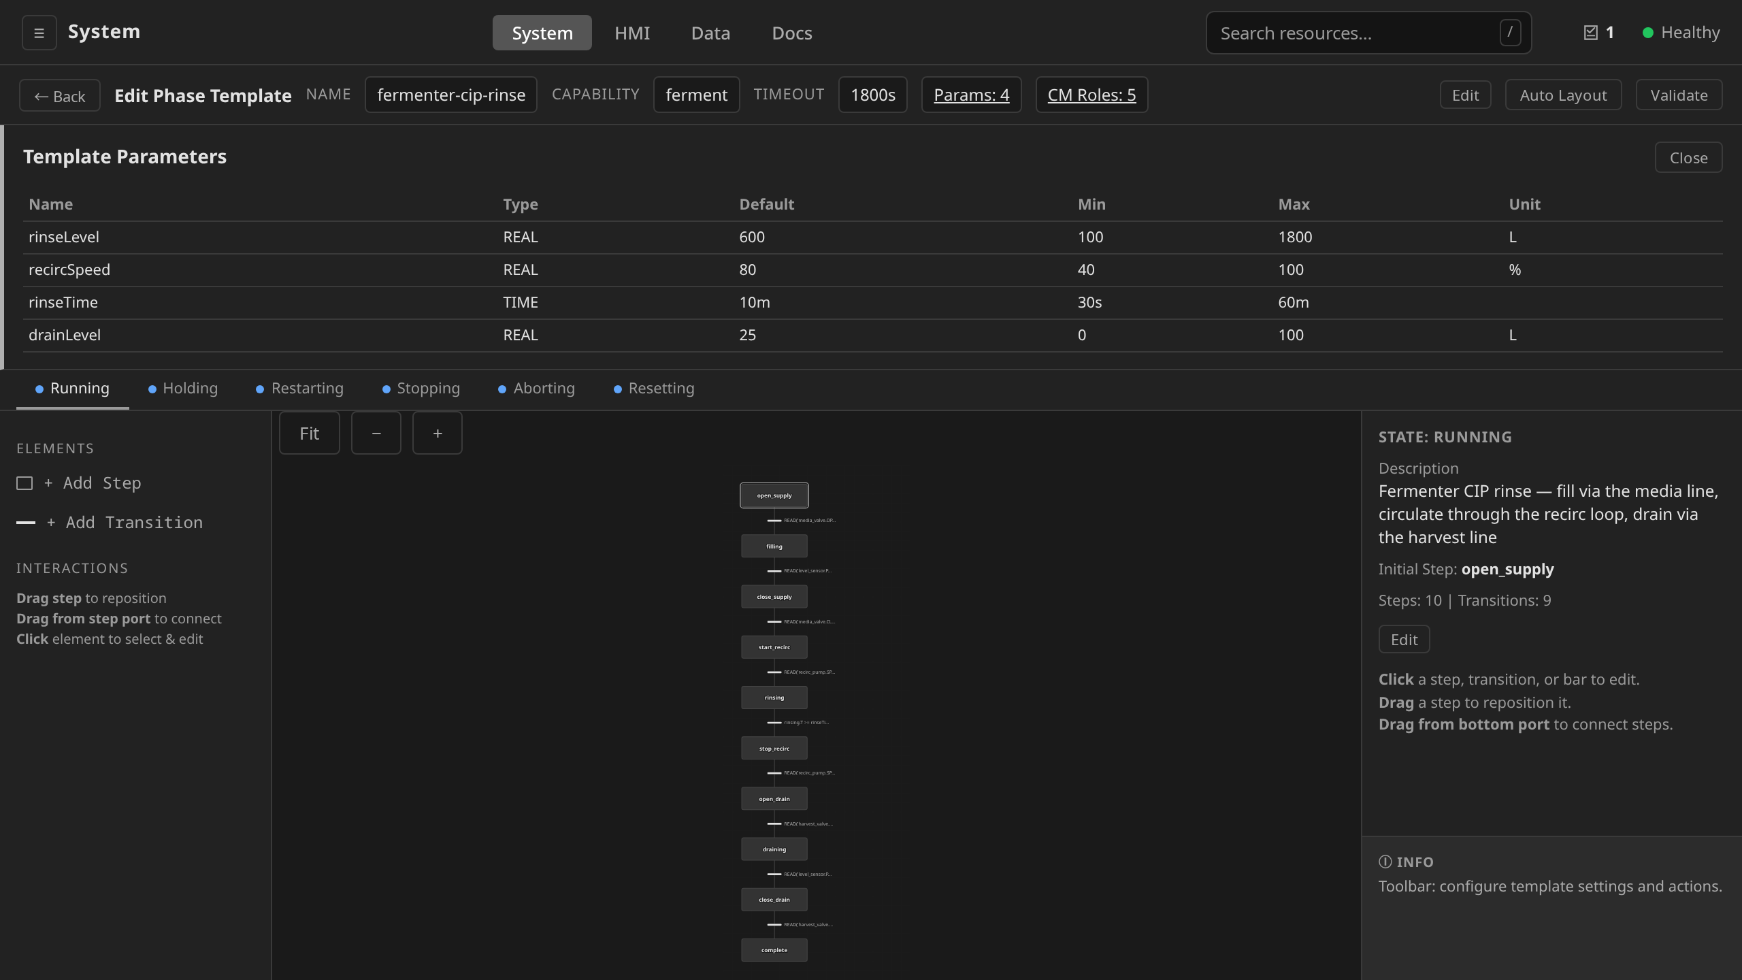Open the Params: 4 link
The image size is (1742, 980).
tap(971, 95)
